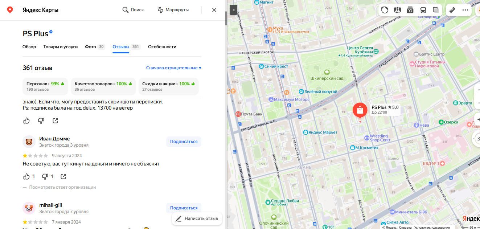The width and height of the screenshot is (480, 229).
Task: Filter reviews by Скидки и акции chip
Action: 168,86
